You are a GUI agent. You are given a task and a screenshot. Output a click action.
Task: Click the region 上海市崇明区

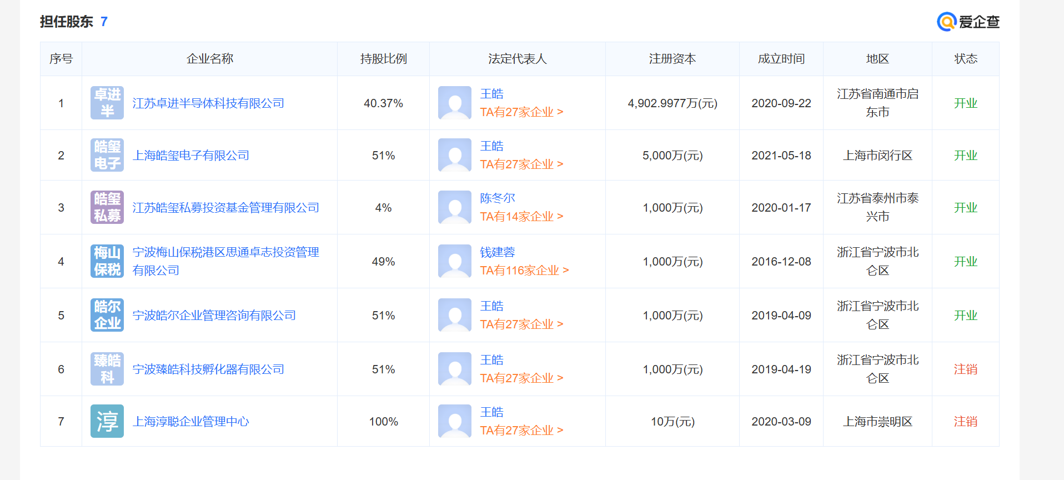(x=877, y=422)
